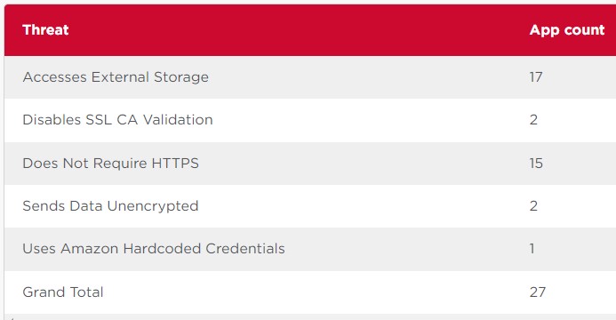The width and height of the screenshot is (616, 320).
Task: Click app count 15 for HTTPS threat
Action: tap(536, 163)
